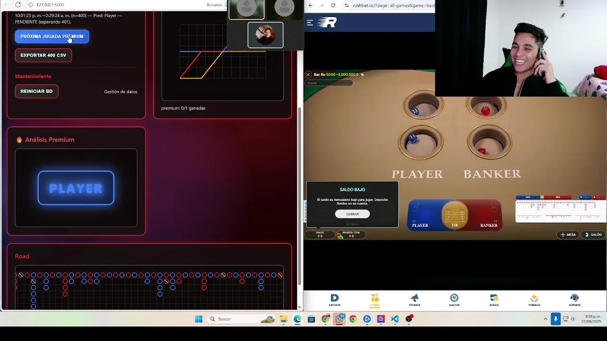This screenshot has width=607, height=341.
Task: Open Visual Studio Code from the taskbar
Action: 395,319
